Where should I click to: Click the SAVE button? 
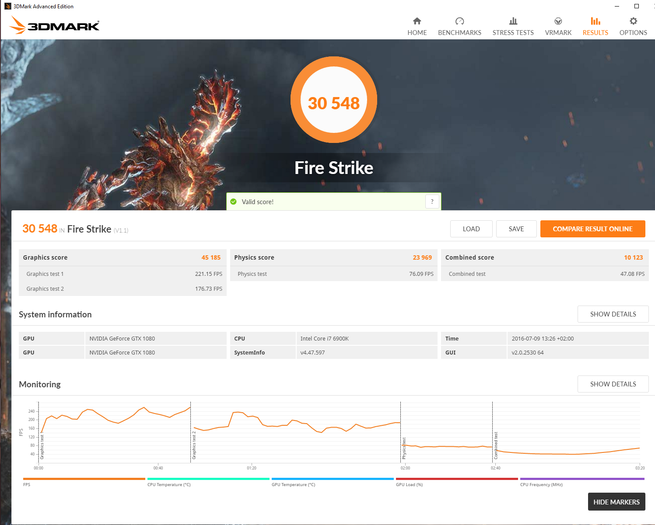point(516,229)
